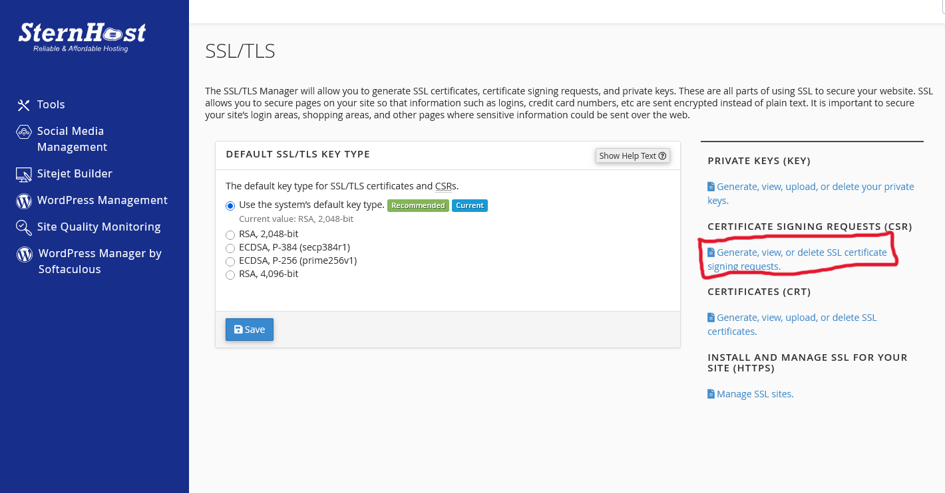Click the SternHost logo
This screenshot has width=945, height=493.
[x=81, y=36]
